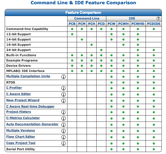
Task: Click the PCDIDE column header
Action: click(154, 24)
